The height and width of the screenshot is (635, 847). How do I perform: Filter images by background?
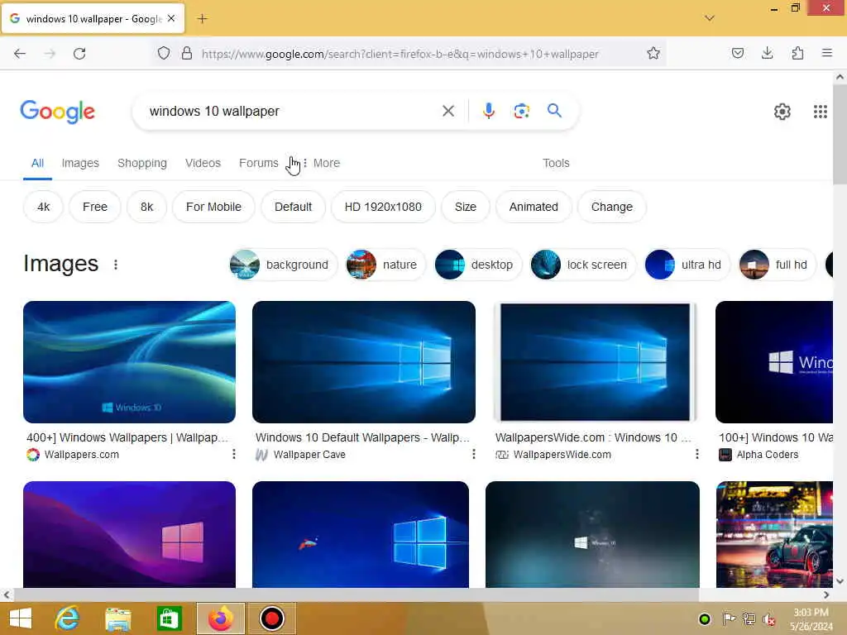[x=284, y=265]
